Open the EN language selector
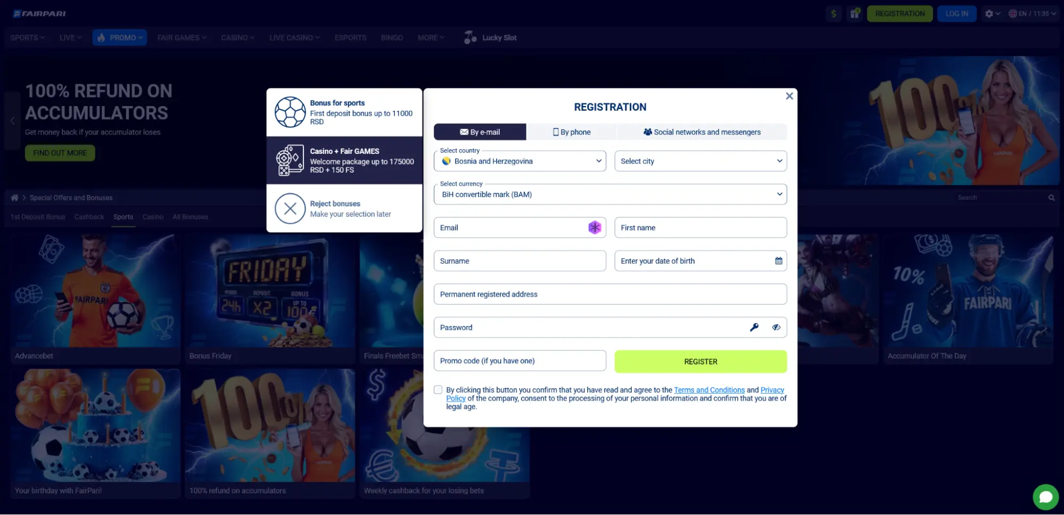Screen dimensions: 1064x515 pos(1032,14)
